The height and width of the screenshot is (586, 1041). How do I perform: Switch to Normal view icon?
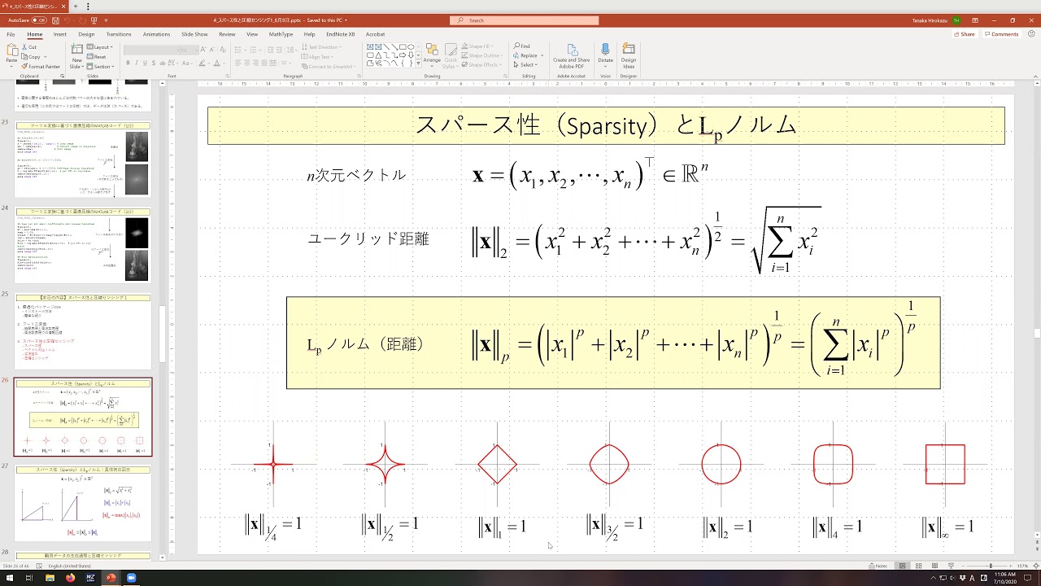902,566
